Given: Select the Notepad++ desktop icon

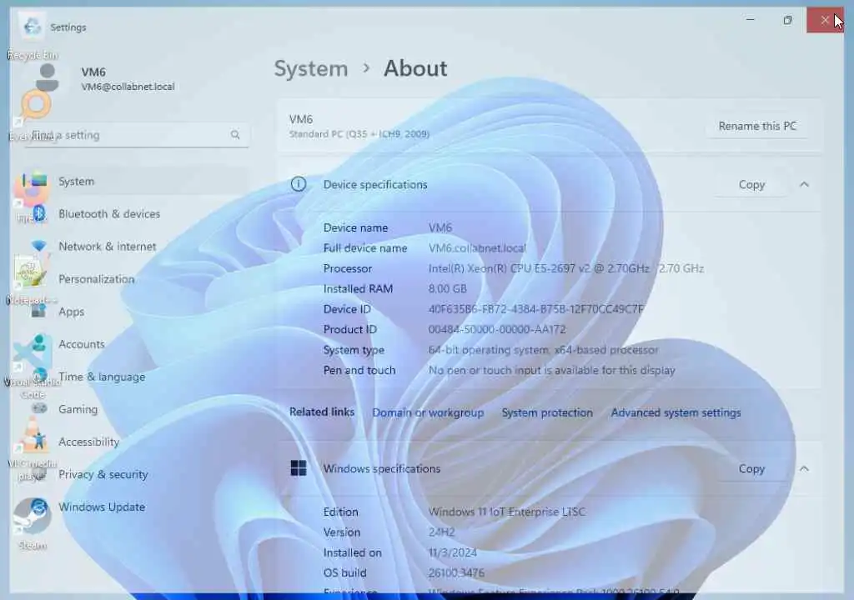Looking at the screenshot, I should pos(32,280).
